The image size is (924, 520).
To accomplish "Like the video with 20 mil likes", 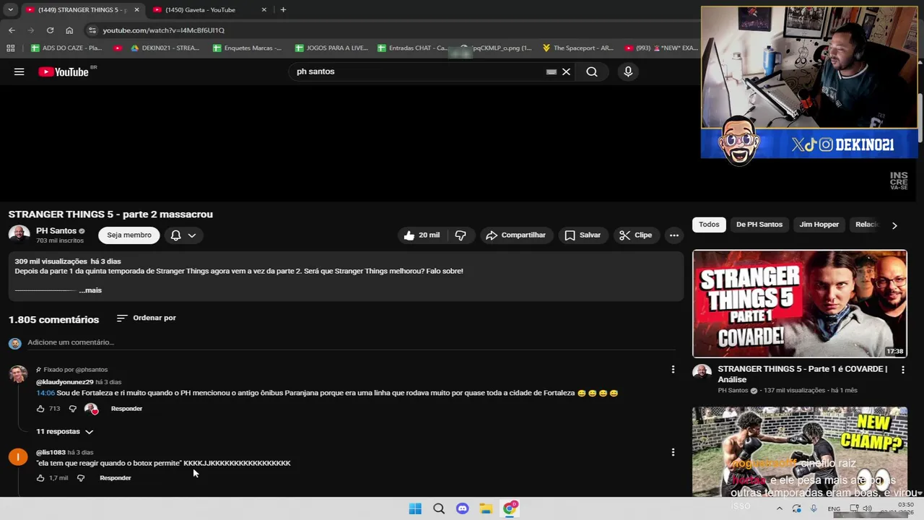I will 422,235.
